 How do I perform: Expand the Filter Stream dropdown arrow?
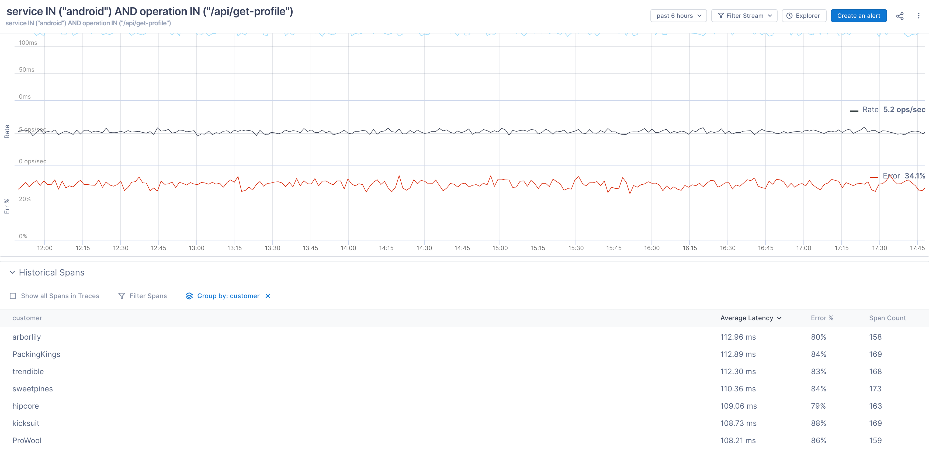click(770, 16)
